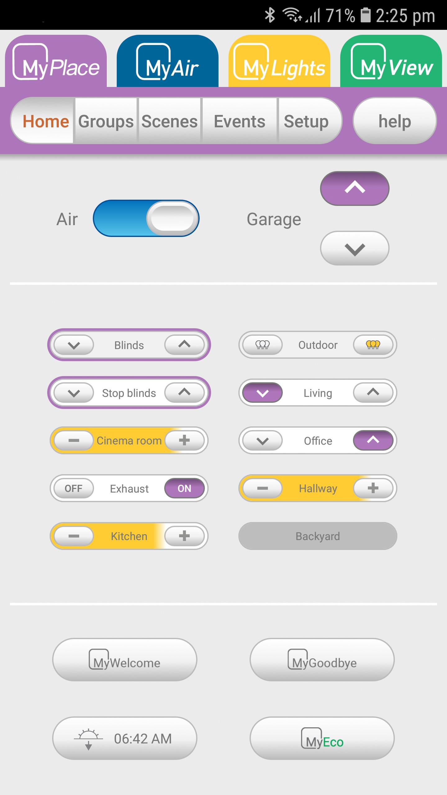Open the Setup tab
The width and height of the screenshot is (447, 795).
[x=306, y=121]
